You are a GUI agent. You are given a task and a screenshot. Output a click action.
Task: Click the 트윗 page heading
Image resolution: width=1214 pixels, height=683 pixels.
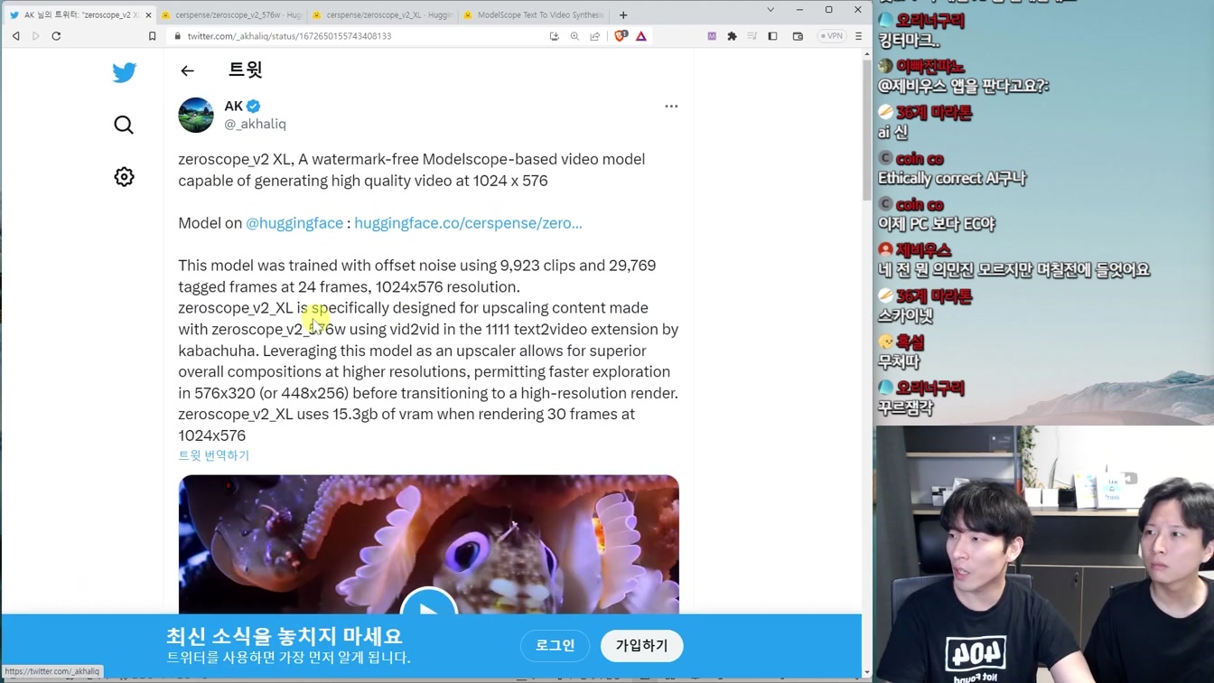coord(245,70)
